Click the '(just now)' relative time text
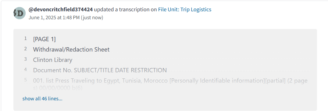 [x=92, y=18]
